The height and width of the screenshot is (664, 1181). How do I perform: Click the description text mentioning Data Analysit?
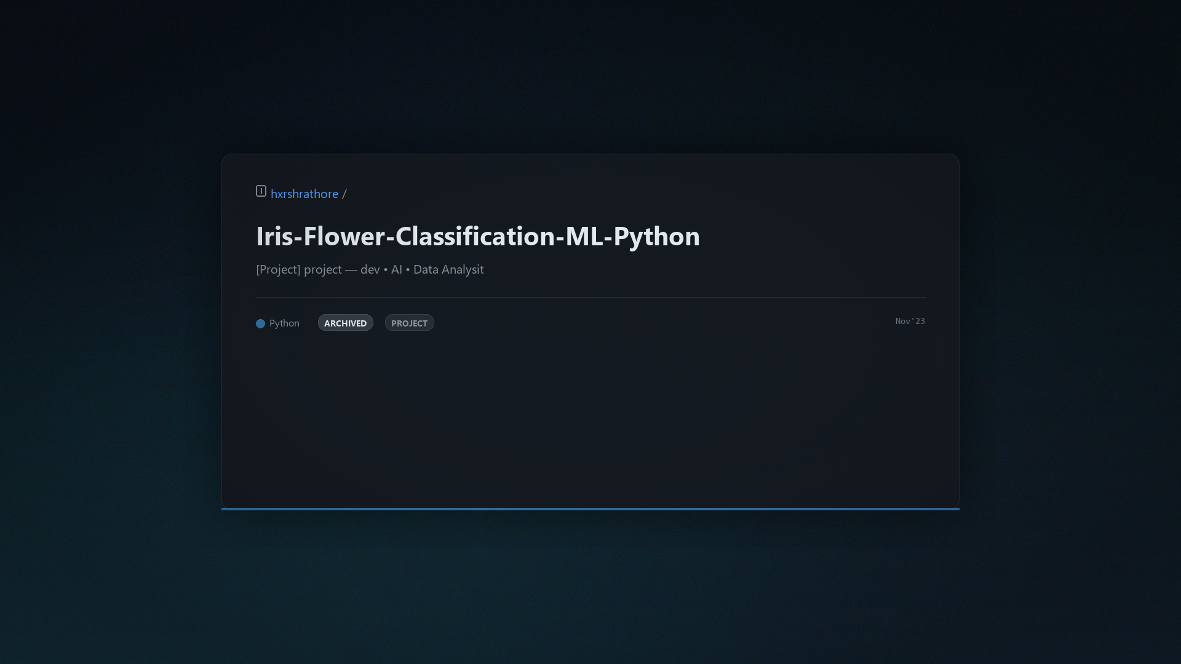(x=370, y=269)
